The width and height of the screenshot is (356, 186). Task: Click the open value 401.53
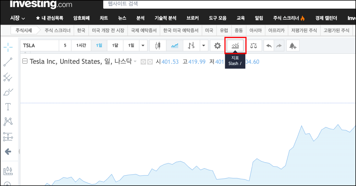pyautogui.click(x=170, y=62)
